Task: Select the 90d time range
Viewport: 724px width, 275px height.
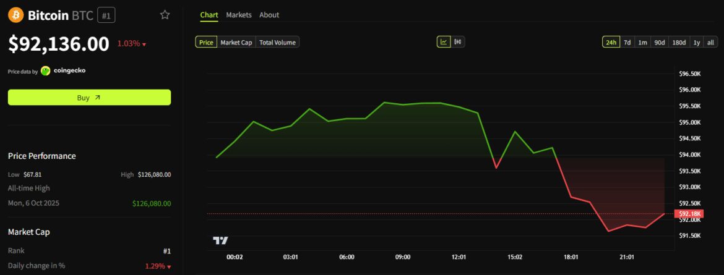Action: [660, 42]
